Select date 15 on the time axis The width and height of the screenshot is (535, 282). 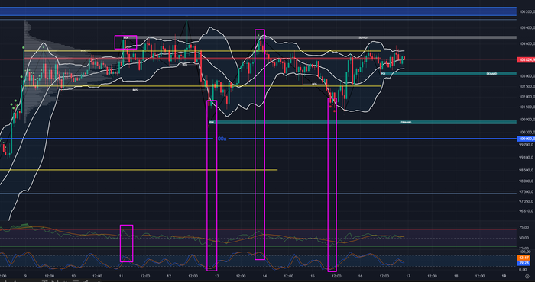point(313,276)
